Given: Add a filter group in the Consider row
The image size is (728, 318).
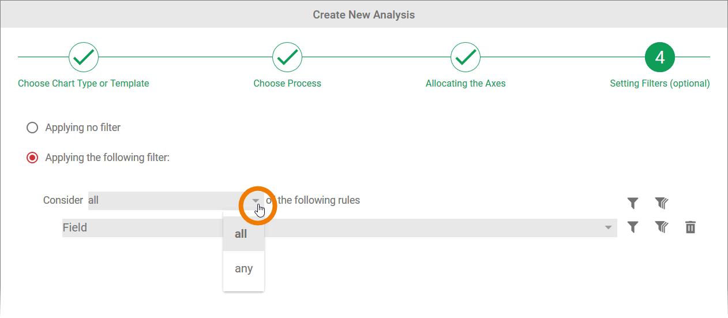Looking at the screenshot, I should pyautogui.click(x=661, y=203).
